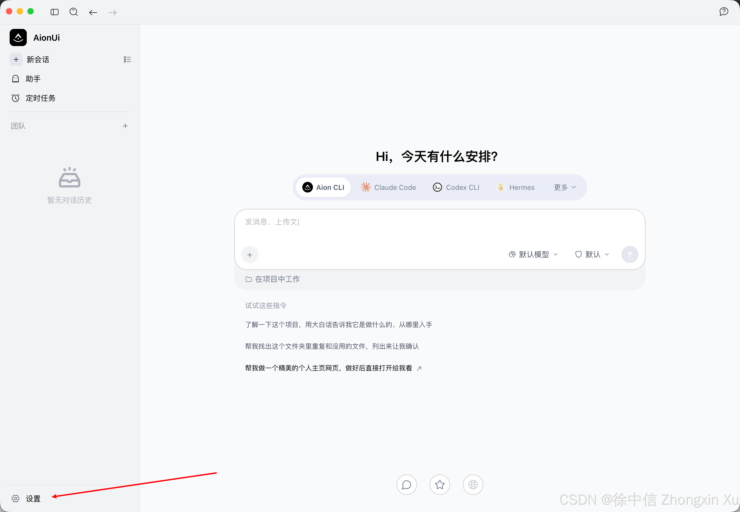Choose the 了解一下这个项目 suggestion
Viewport: 740px width, 512px height.
[x=338, y=325]
